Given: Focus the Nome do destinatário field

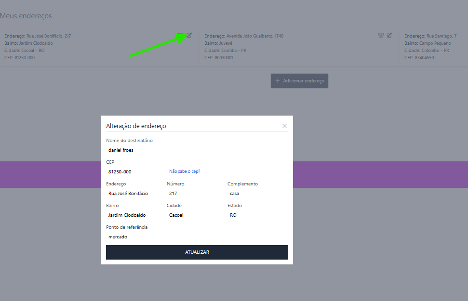Looking at the screenshot, I should (x=197, y=150).
